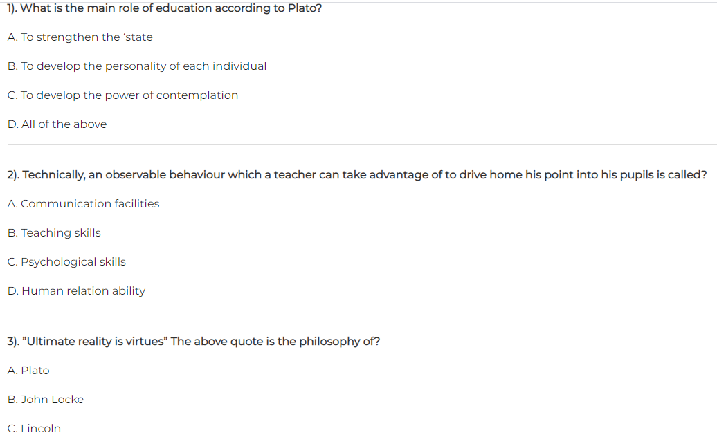Choose 'A. Communication facilities' answer
The height and width of the screenshot is (435, 717).
click(83, 204)
